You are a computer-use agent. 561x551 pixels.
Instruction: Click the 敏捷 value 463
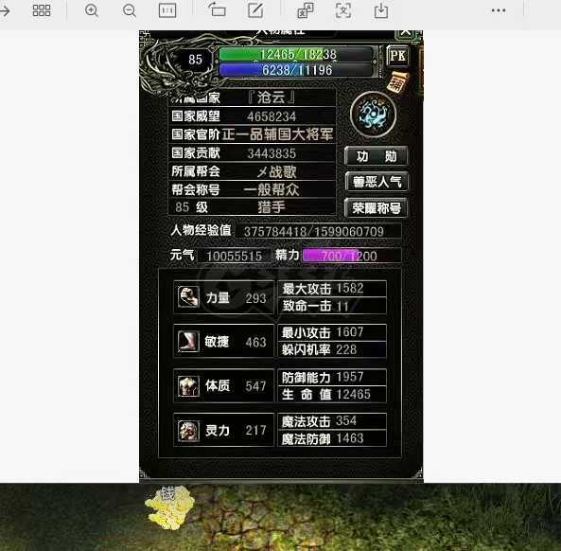coord(255,343)
